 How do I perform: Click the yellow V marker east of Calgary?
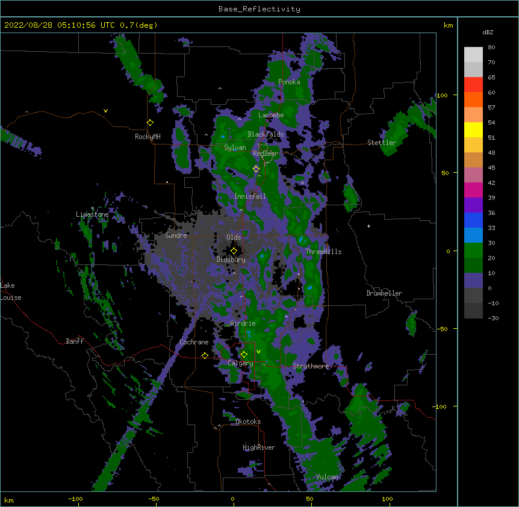point(258,352)
